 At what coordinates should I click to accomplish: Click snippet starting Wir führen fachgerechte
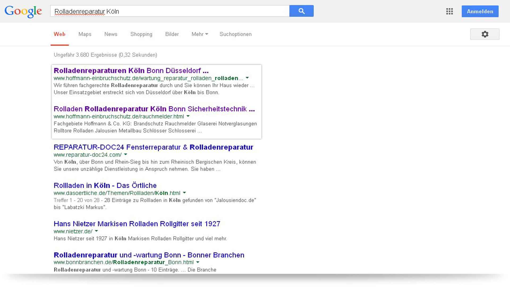click(154, 89)
